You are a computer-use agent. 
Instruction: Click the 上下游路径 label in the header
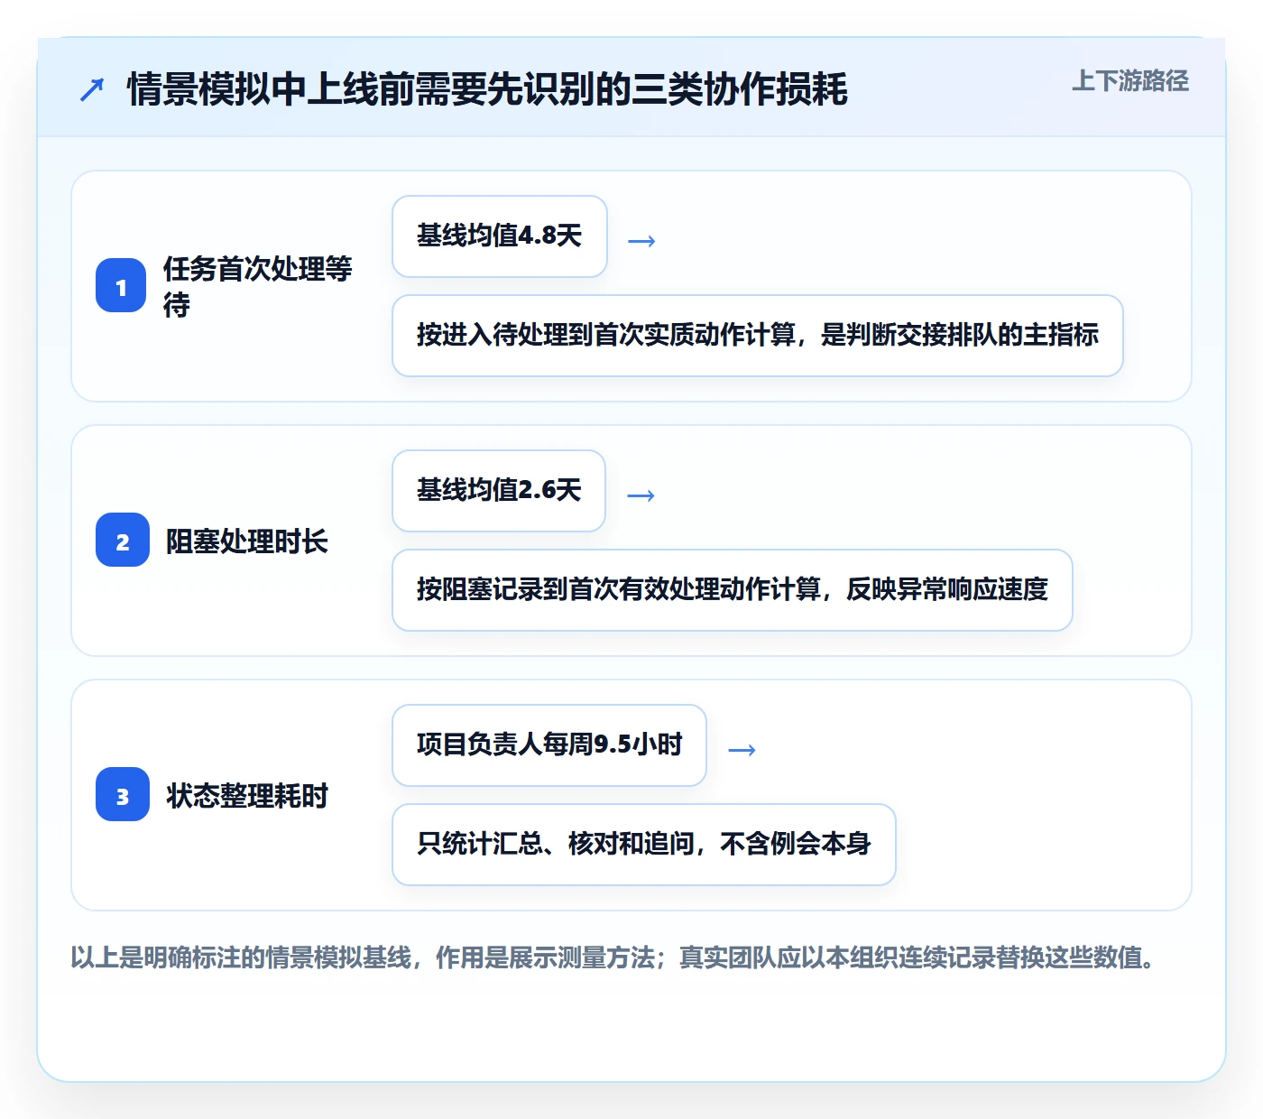pyautogui.click(x=1129, y=81)
